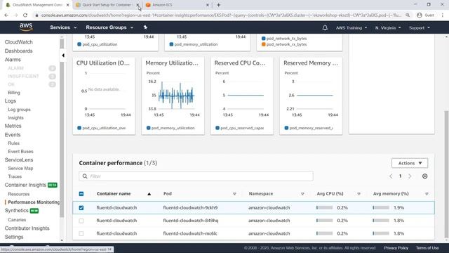Select pod name fluentd-cloudwatch-9ckh9
449x253 pixels.
coord(190,208)
